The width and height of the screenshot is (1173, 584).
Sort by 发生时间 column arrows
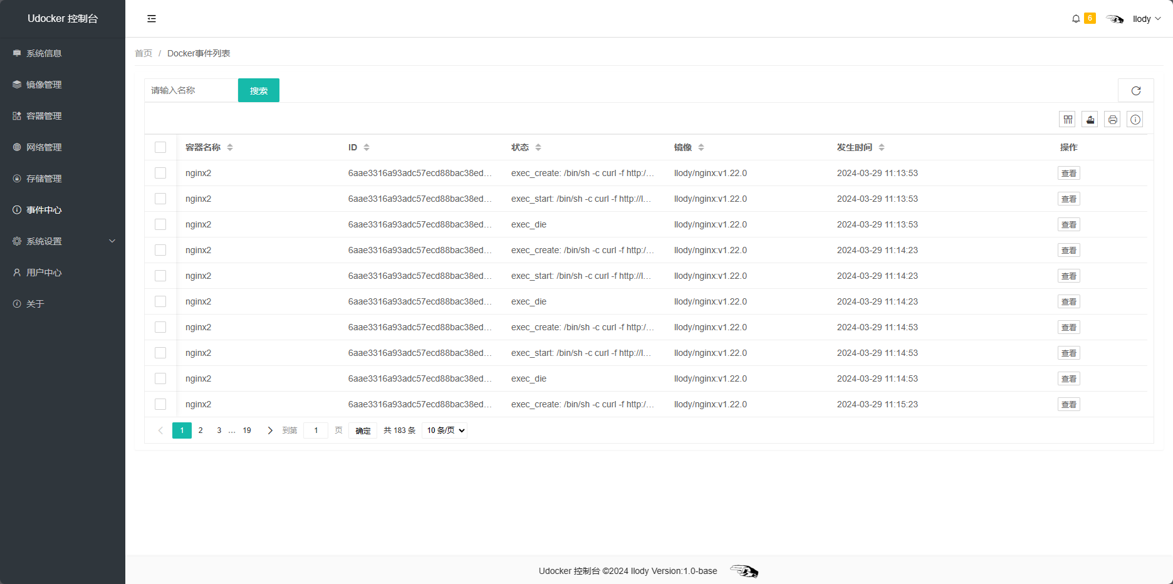click(882, 147)
